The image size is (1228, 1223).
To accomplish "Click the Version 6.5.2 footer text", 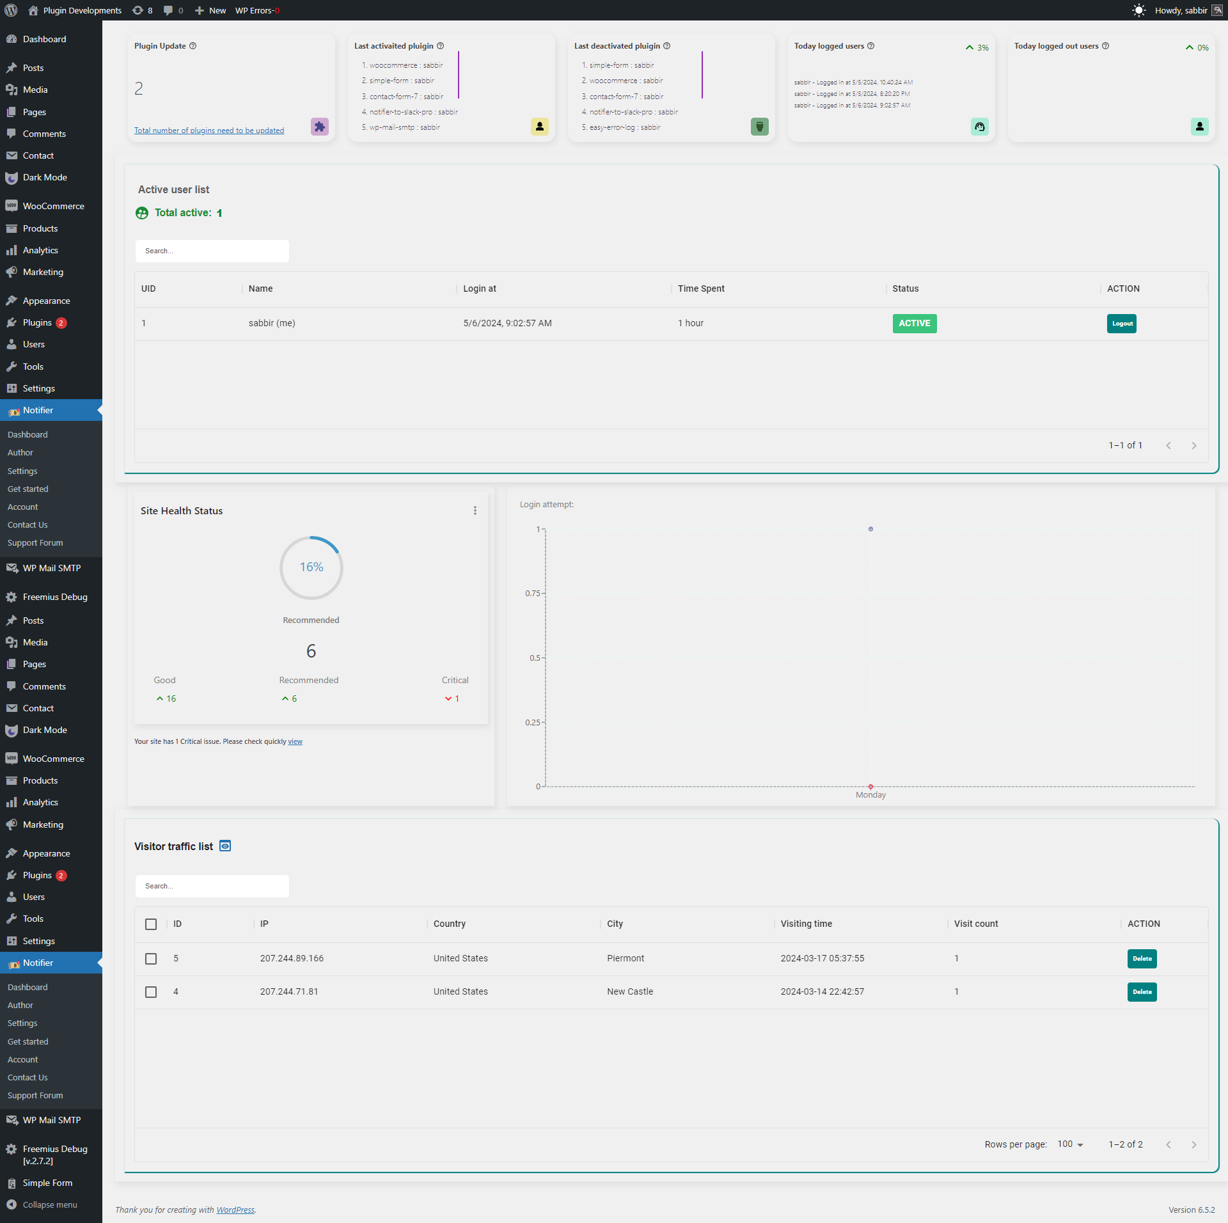I will coord(1192,1210).
